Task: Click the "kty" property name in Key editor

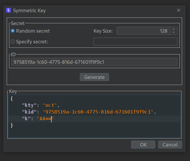Action: click(x=30, y=105)
